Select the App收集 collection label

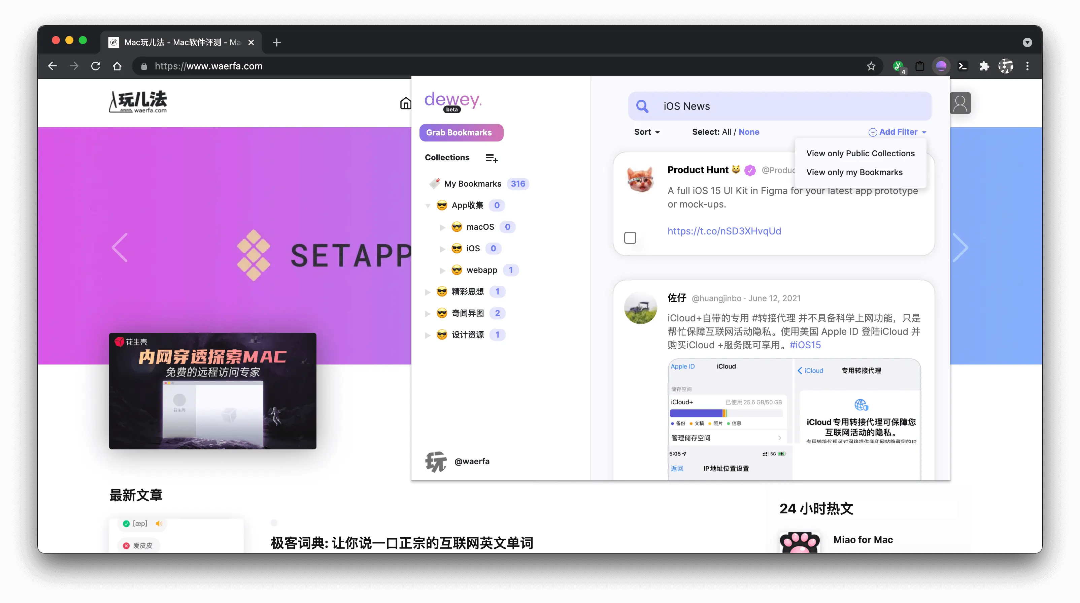pyautogui.click(x=467, y=205)
